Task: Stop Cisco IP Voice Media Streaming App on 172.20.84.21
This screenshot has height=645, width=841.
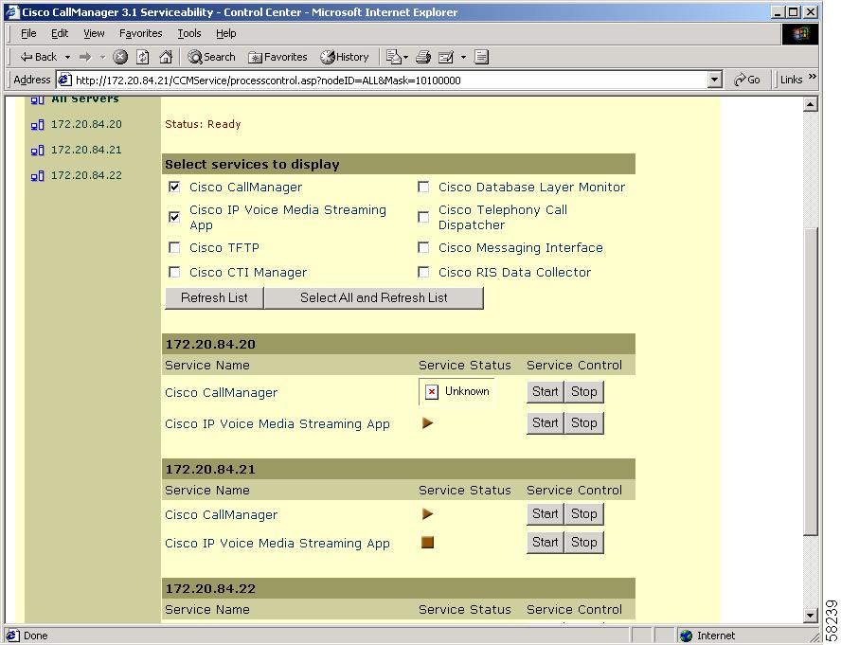Action: (x=584, y=543)
